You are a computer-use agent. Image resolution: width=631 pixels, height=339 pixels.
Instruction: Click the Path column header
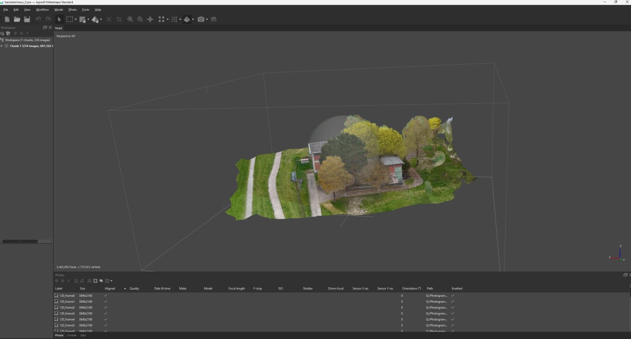pyautogui.click(x=430, y=288)
